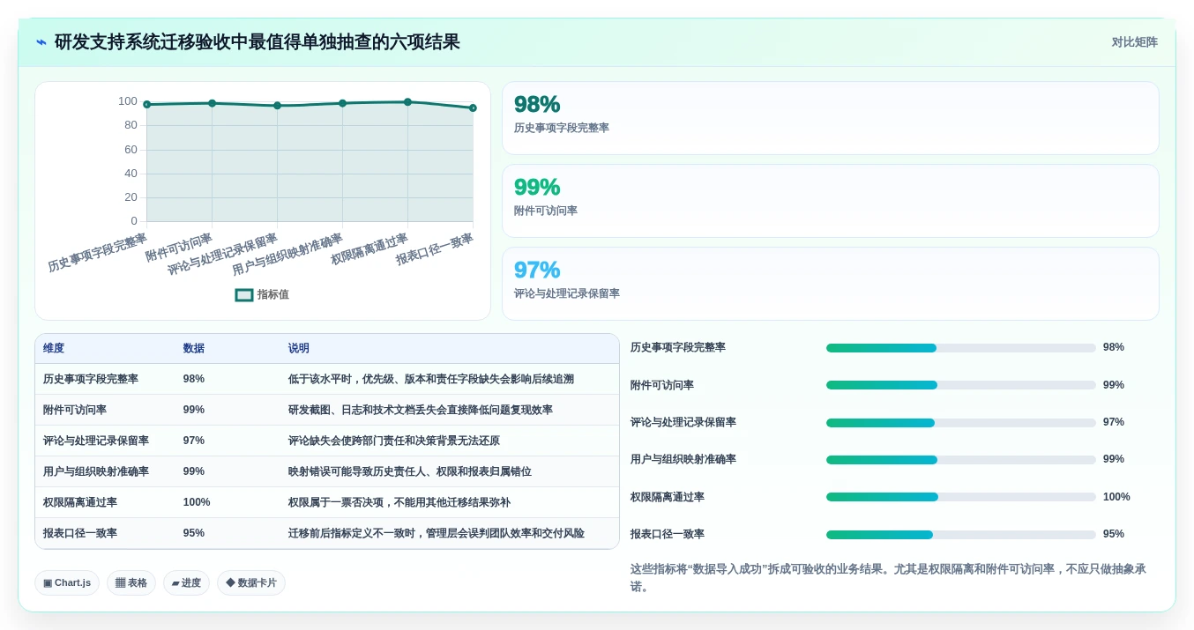The width and height of the screenshot is (1194, 630).
Task: Click the description starting 权限属于一票否决项
Action: point(399,502)
